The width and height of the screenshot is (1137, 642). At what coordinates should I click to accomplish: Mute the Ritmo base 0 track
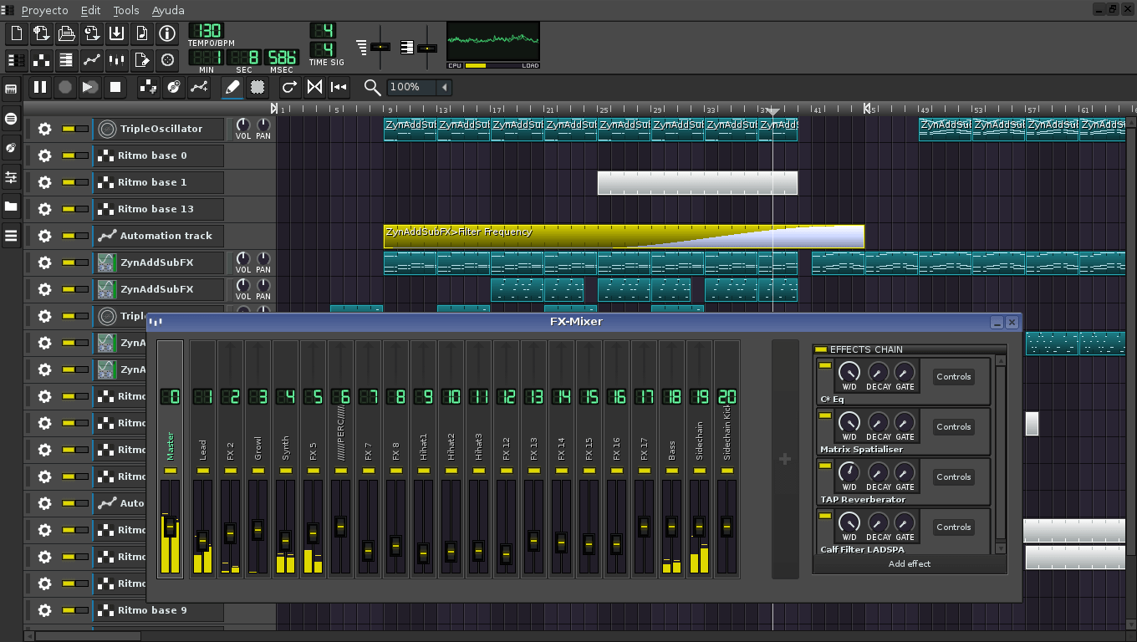[x=68, y=155]
